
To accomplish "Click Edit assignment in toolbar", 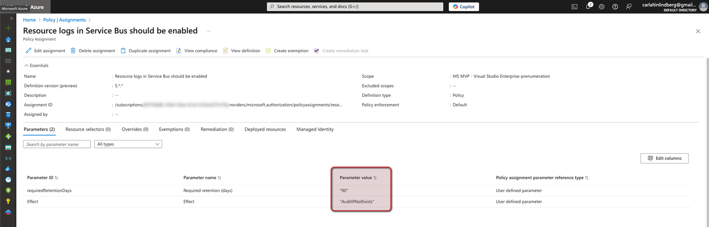I will (45, 51).
